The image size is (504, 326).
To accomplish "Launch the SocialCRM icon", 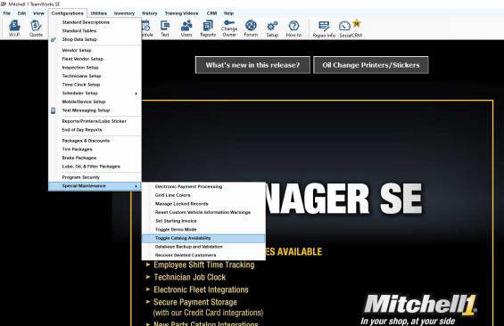I will click(x=351, y=29).
